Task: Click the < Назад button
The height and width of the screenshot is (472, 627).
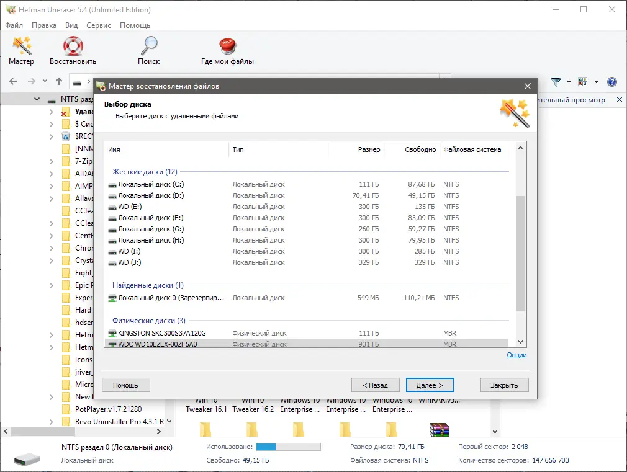Action: tap(375, 385)
